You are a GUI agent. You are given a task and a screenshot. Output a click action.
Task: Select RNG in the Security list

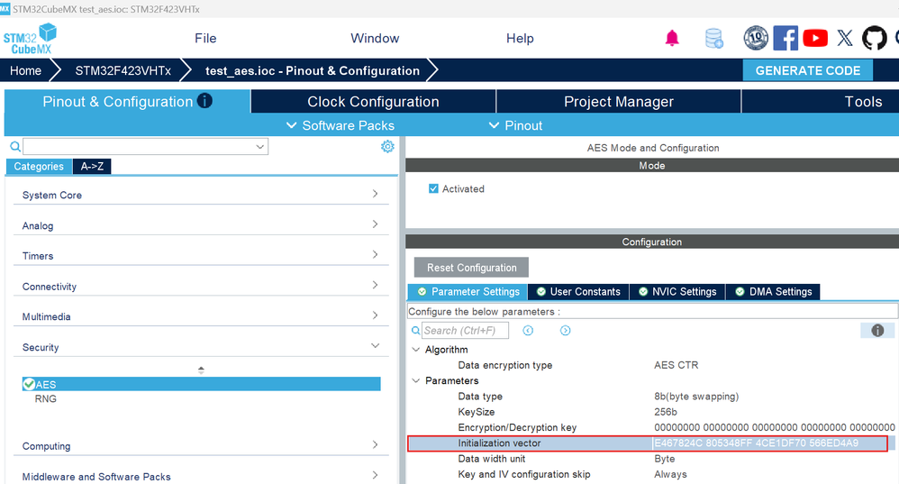pos(45,398)
